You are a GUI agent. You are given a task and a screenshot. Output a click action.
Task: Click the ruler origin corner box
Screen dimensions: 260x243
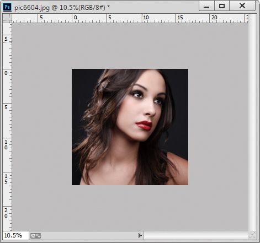coord(7,18)
